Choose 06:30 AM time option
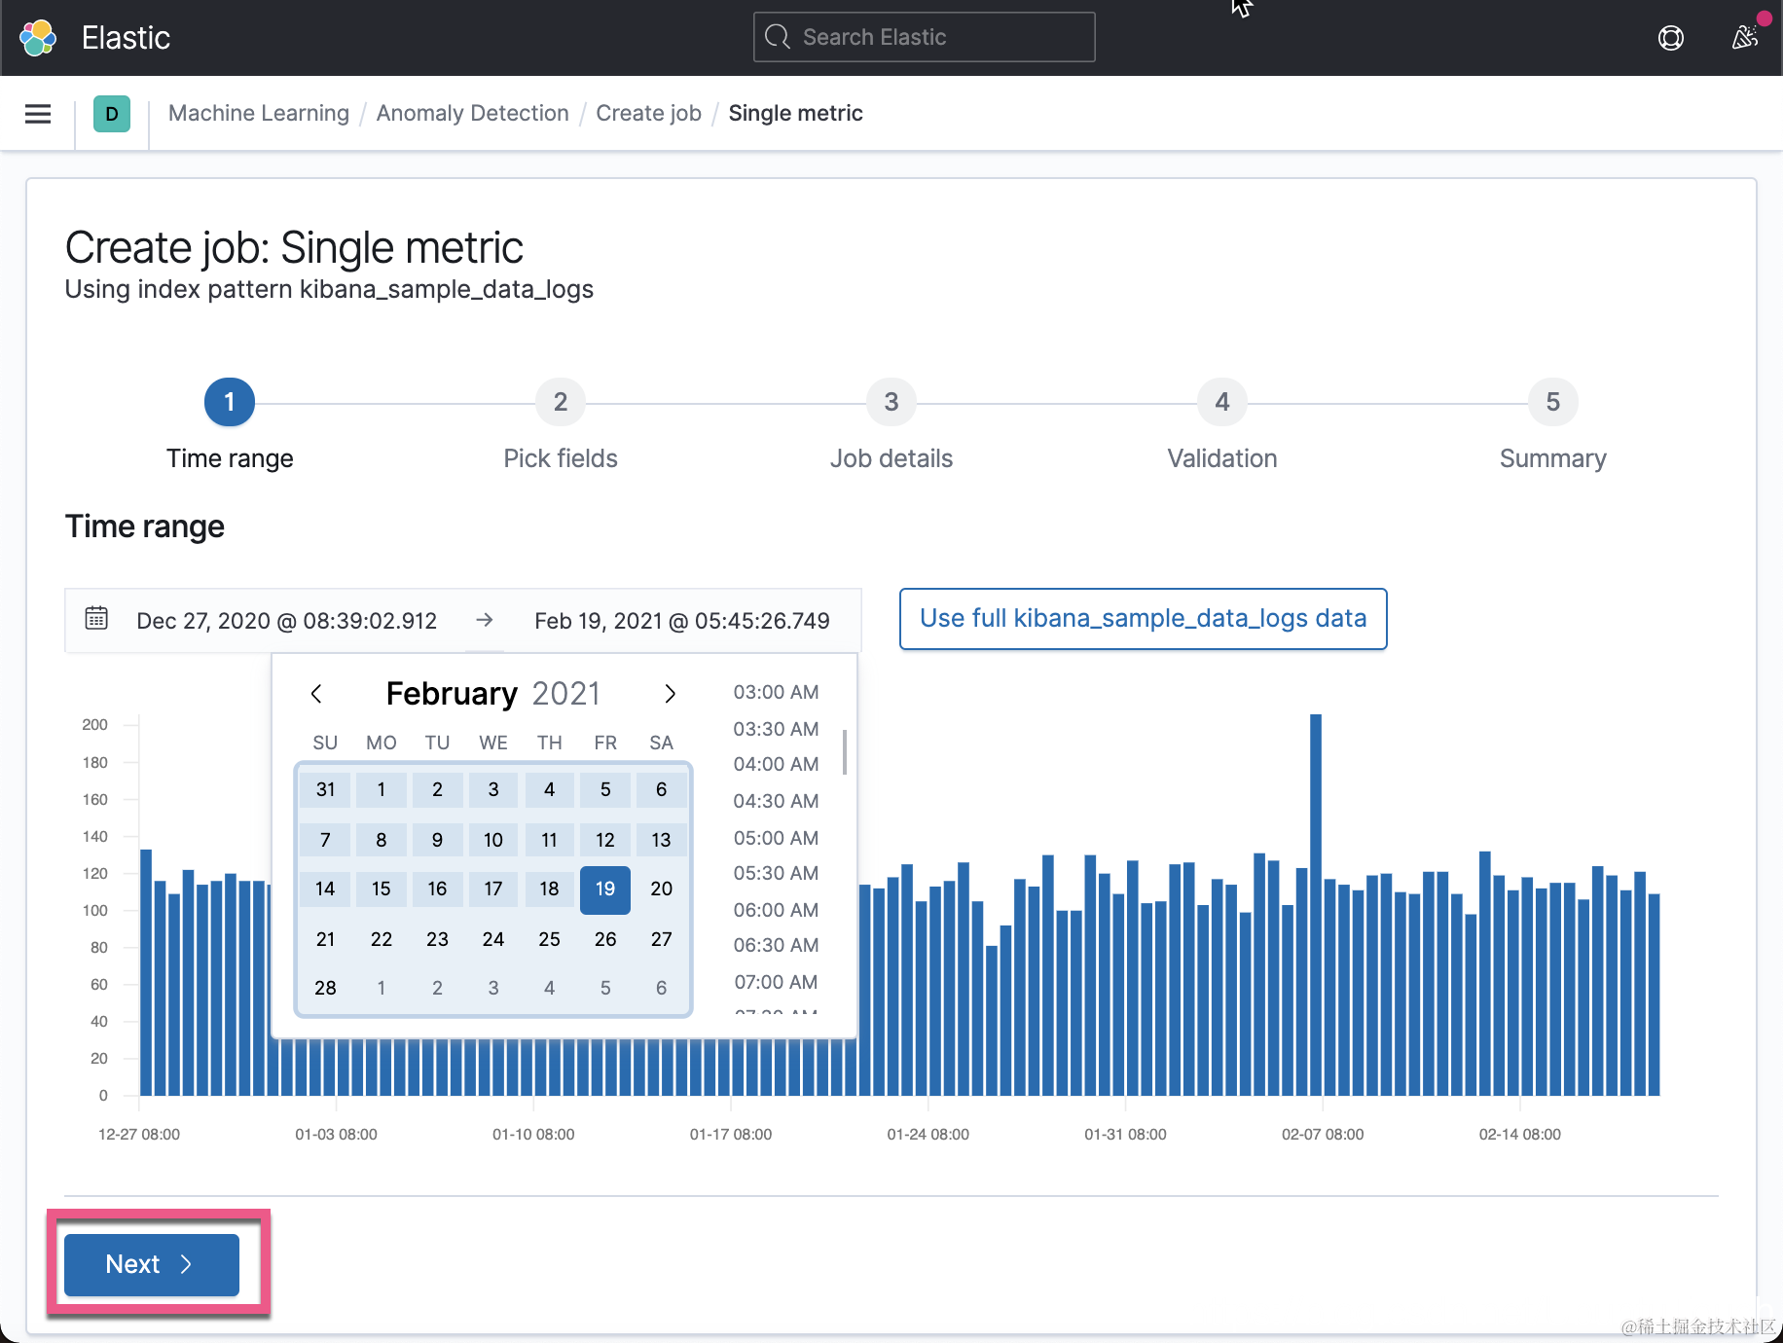Viewport: 1783px width, 1343px height. (776, 945)
